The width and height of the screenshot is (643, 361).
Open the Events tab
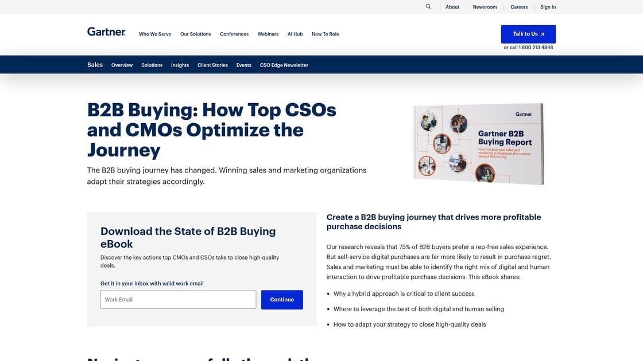tap(243, 65)
